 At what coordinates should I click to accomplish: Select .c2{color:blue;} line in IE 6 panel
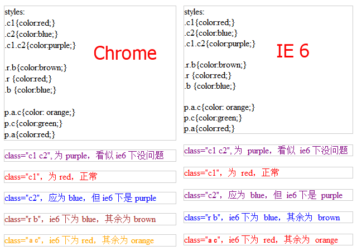[x=211, y=33]
